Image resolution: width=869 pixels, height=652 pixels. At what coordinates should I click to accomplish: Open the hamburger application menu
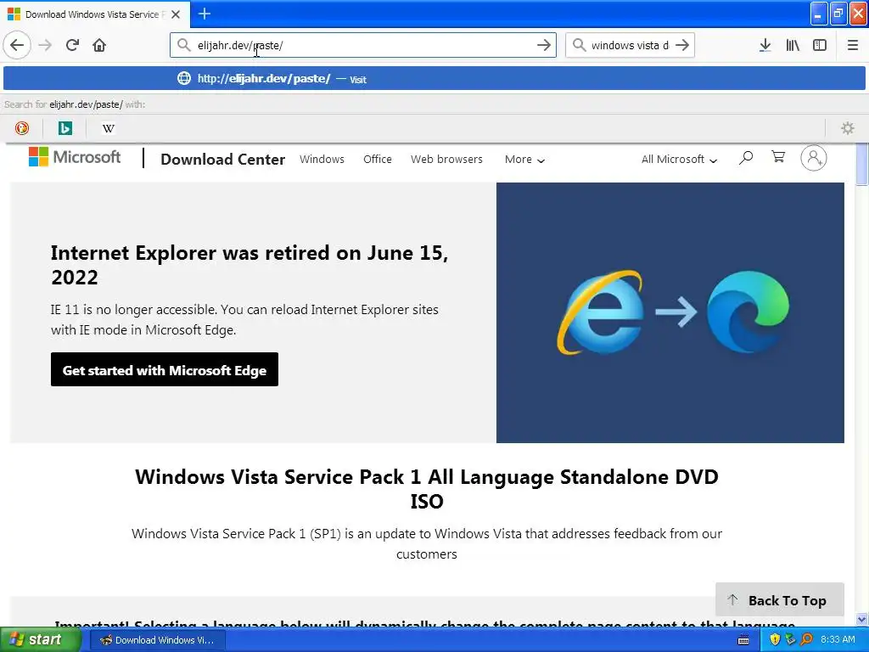(x=852, y=45)
